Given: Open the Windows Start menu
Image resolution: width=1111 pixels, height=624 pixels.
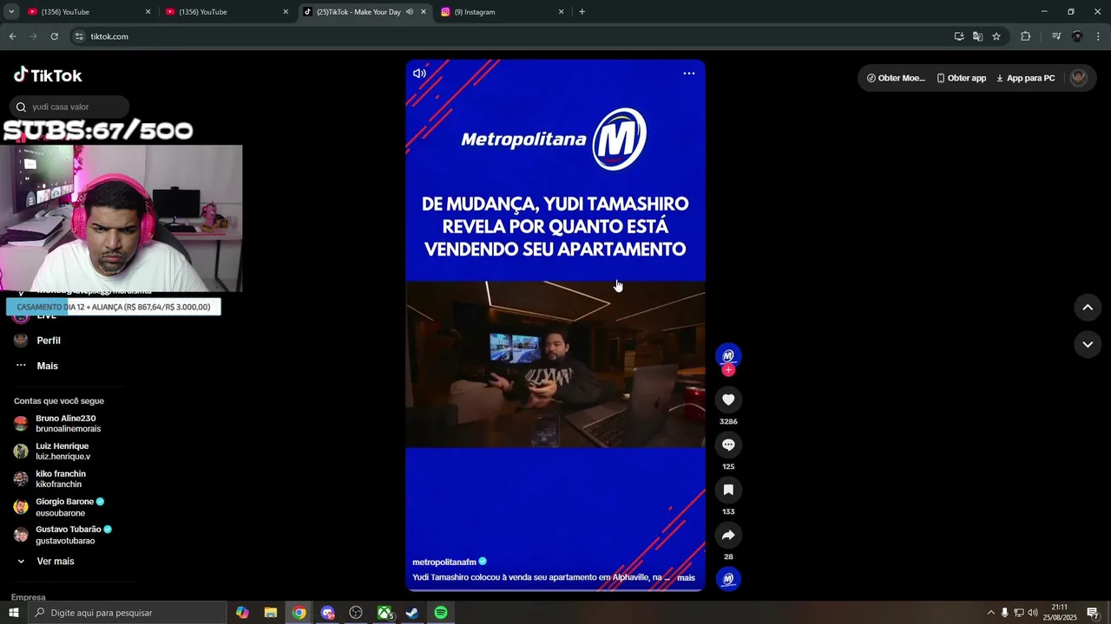Looking at the screenshot, I should (13, 613).
